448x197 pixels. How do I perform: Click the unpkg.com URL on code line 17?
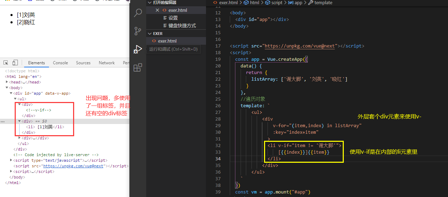(300, 46)
